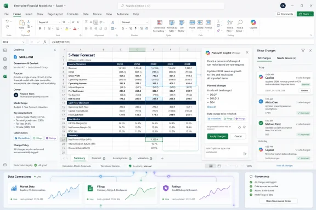This screenshot has height=210, width=316.
Task: Undo the last action
Action: pos(7,21)
